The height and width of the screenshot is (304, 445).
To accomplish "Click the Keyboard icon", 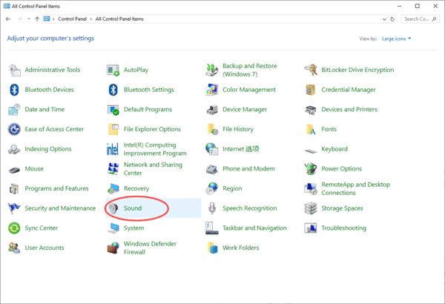I will tap(311, 151).
